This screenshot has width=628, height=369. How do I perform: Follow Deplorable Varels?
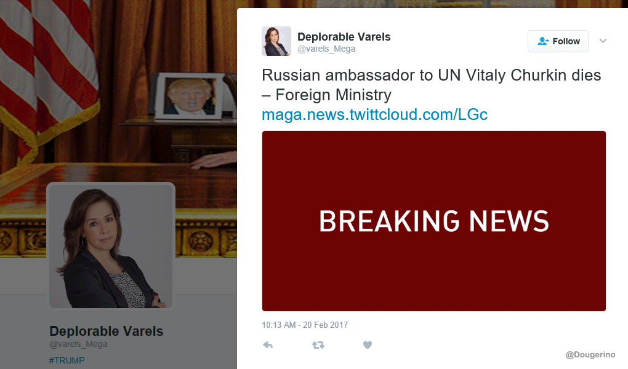(558, 41)
